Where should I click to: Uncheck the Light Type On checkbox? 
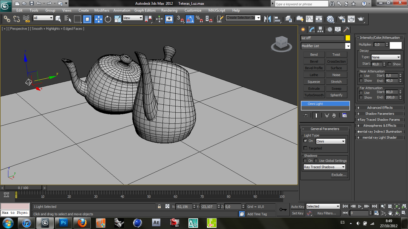305,141
